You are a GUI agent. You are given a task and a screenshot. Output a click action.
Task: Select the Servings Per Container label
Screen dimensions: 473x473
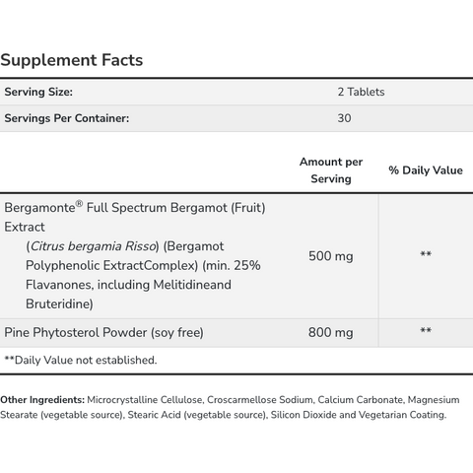pyautogui.click(x=67, y=118)
